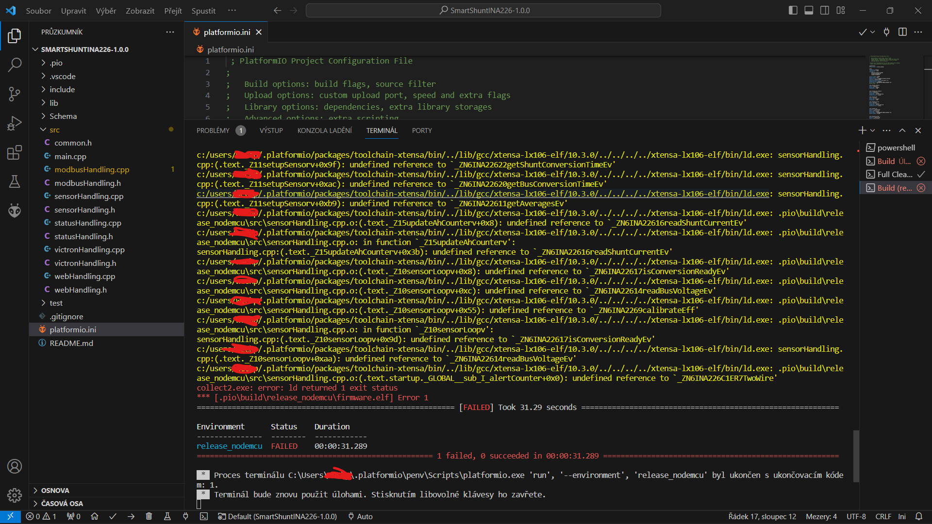Screen dimensions: 932x524
Task: Select the powershell terminal entry
Action: click(x=896, y=147)
